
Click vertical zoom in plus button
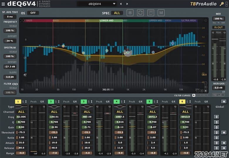coord(206,87)
